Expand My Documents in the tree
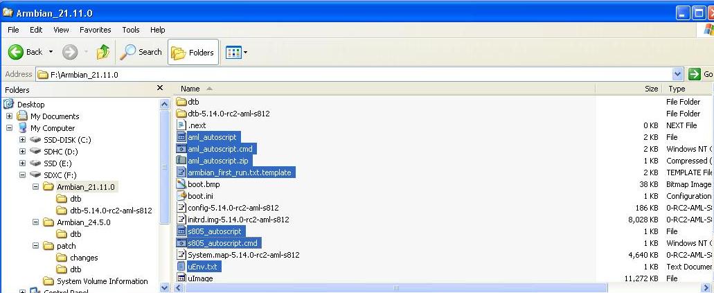This screenshot has height=293, width=714. click(9, 116)
